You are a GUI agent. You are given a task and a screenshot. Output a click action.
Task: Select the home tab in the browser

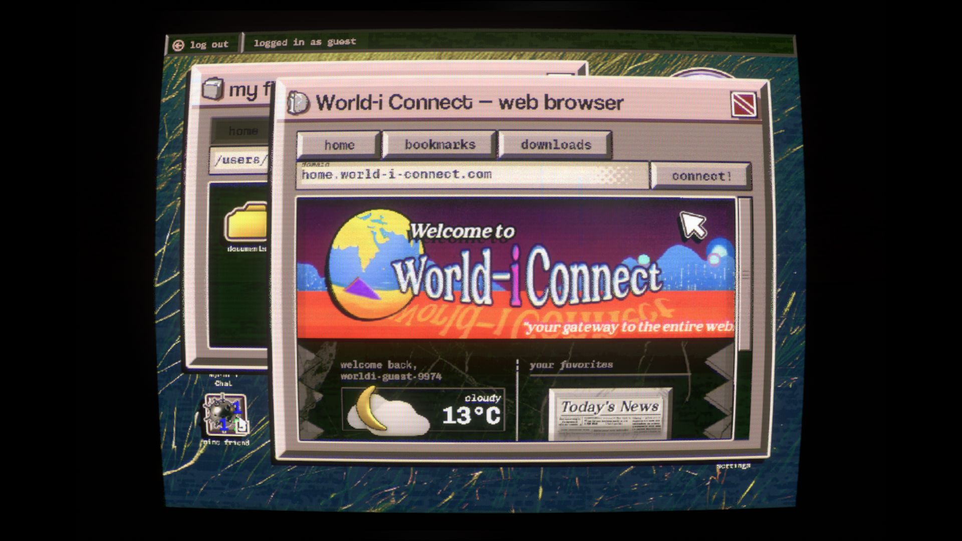337,144
